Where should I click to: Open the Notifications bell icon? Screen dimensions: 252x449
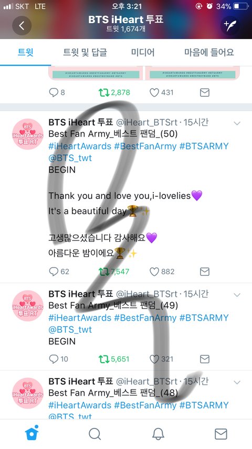click(158, 434)
